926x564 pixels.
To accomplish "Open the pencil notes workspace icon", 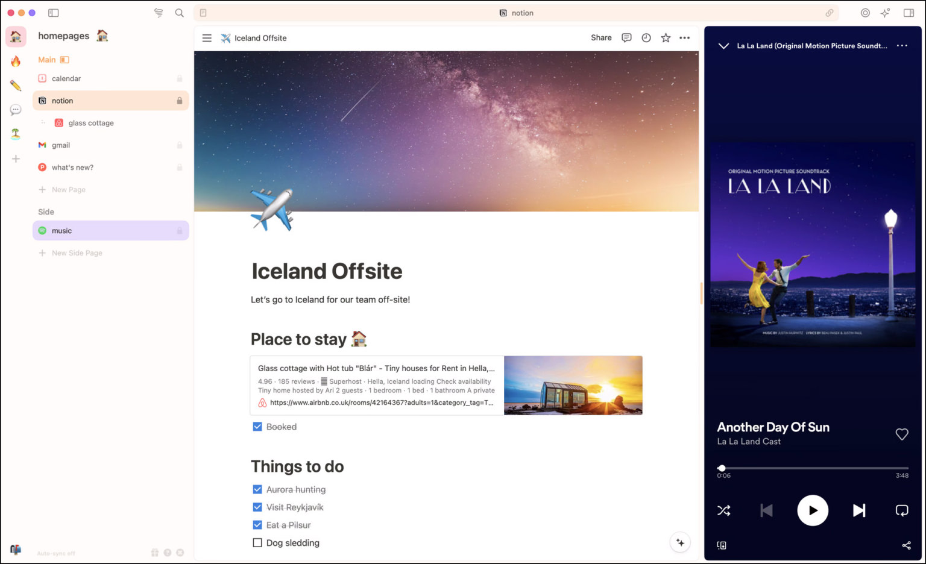I will point(16,85).
